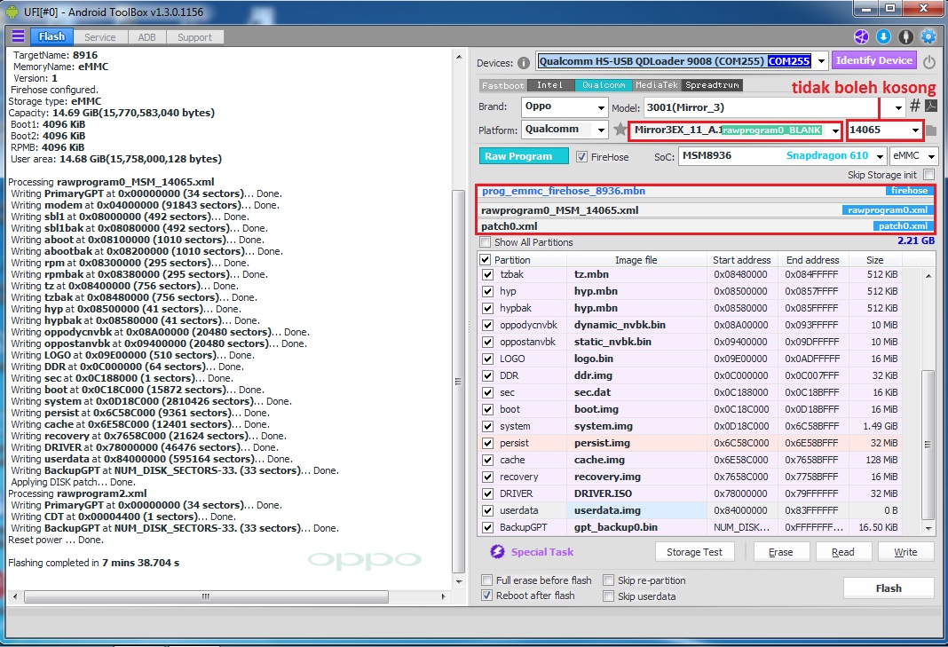Disable Reboot after flash checkbox
948x647 pixels.
point(486,596)
